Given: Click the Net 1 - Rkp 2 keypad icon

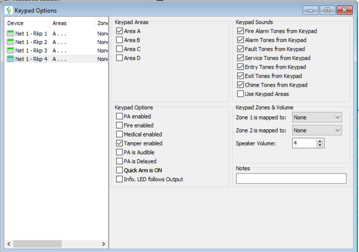Looking at the screenshot, I should [11, 42].
